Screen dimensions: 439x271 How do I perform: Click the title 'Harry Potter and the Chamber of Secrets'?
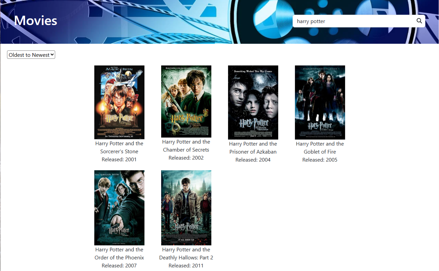coord(186,146)
